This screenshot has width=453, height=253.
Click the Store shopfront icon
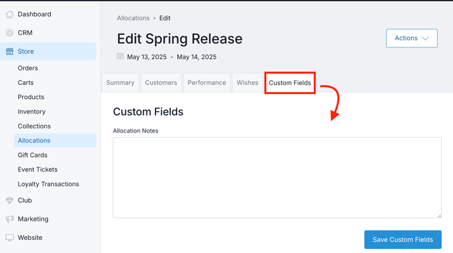[9, 51]
